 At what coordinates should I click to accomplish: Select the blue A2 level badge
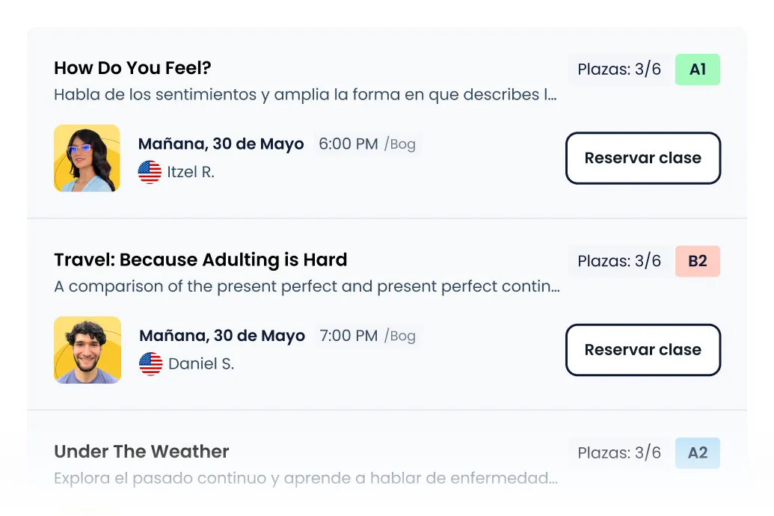(x=698, y=452)
